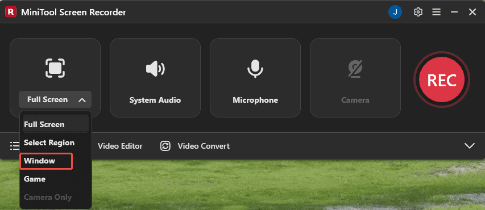Viewport: 485px width, 210px height.
Task: Toggle System Audio speaker icon
Action: 155,68
